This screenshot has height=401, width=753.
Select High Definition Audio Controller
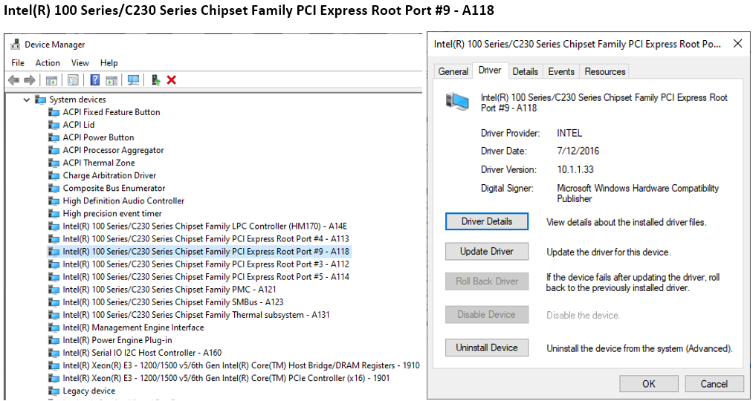pos(123,201)
